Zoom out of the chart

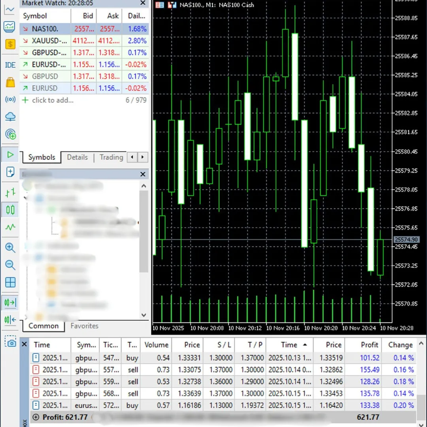(10, 265)
